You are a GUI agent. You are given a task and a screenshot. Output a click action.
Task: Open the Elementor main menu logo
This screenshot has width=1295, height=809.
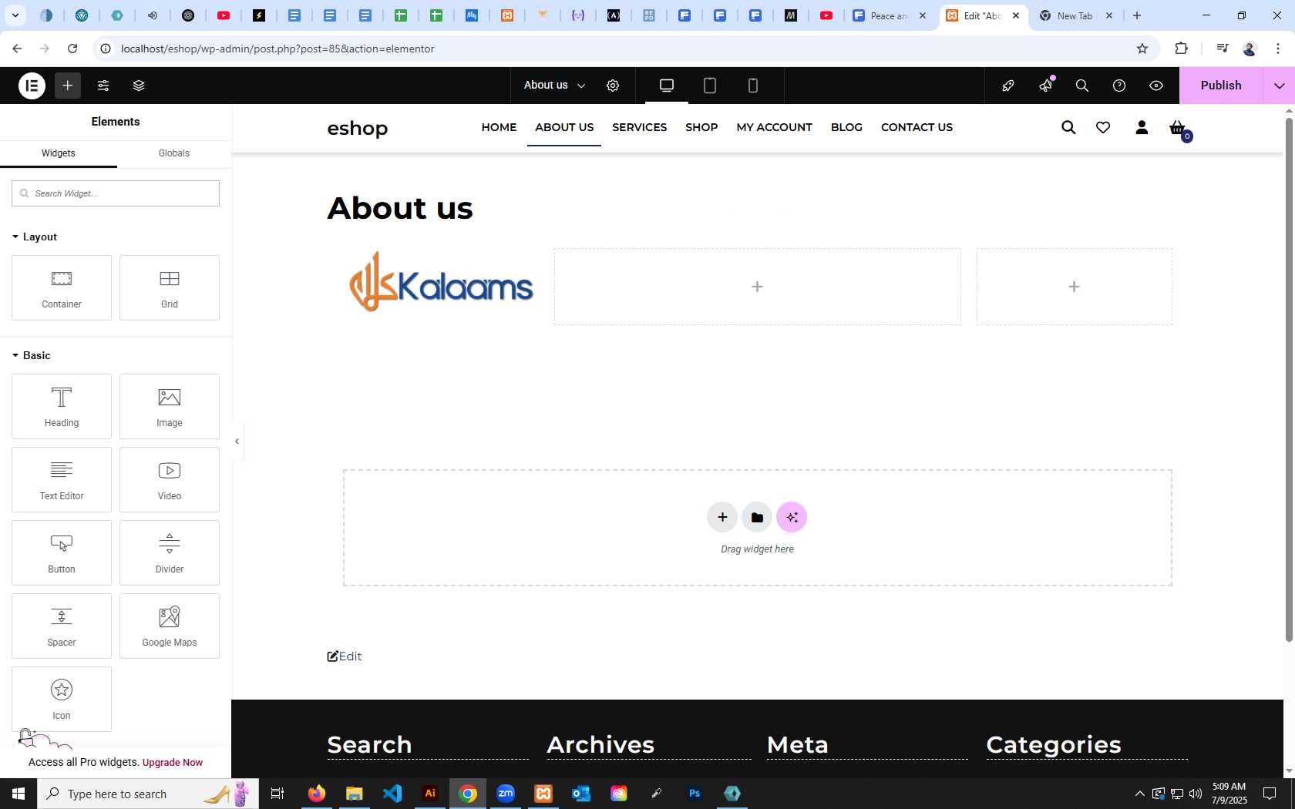tap(32, 86)
